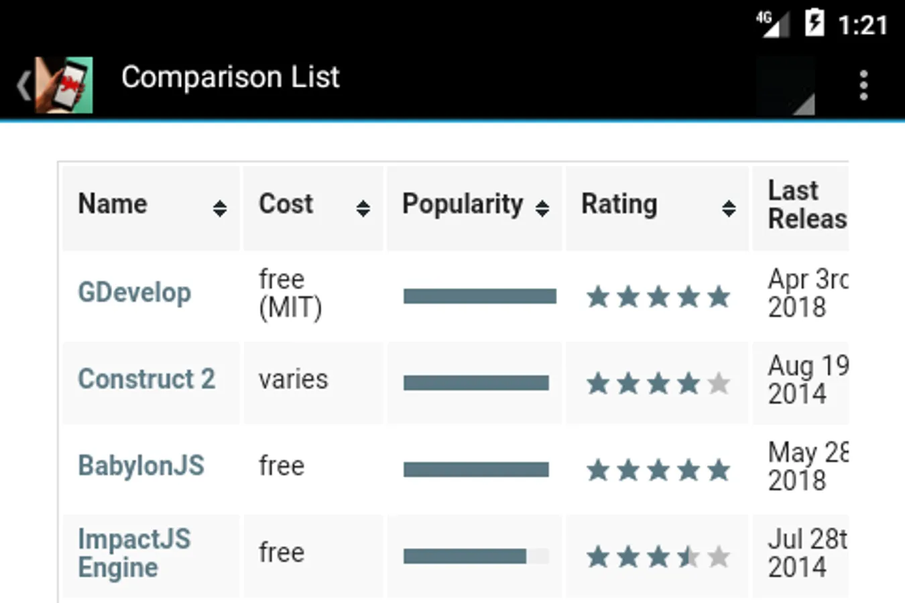Click the Comparison List title

(x=230, y=77)
